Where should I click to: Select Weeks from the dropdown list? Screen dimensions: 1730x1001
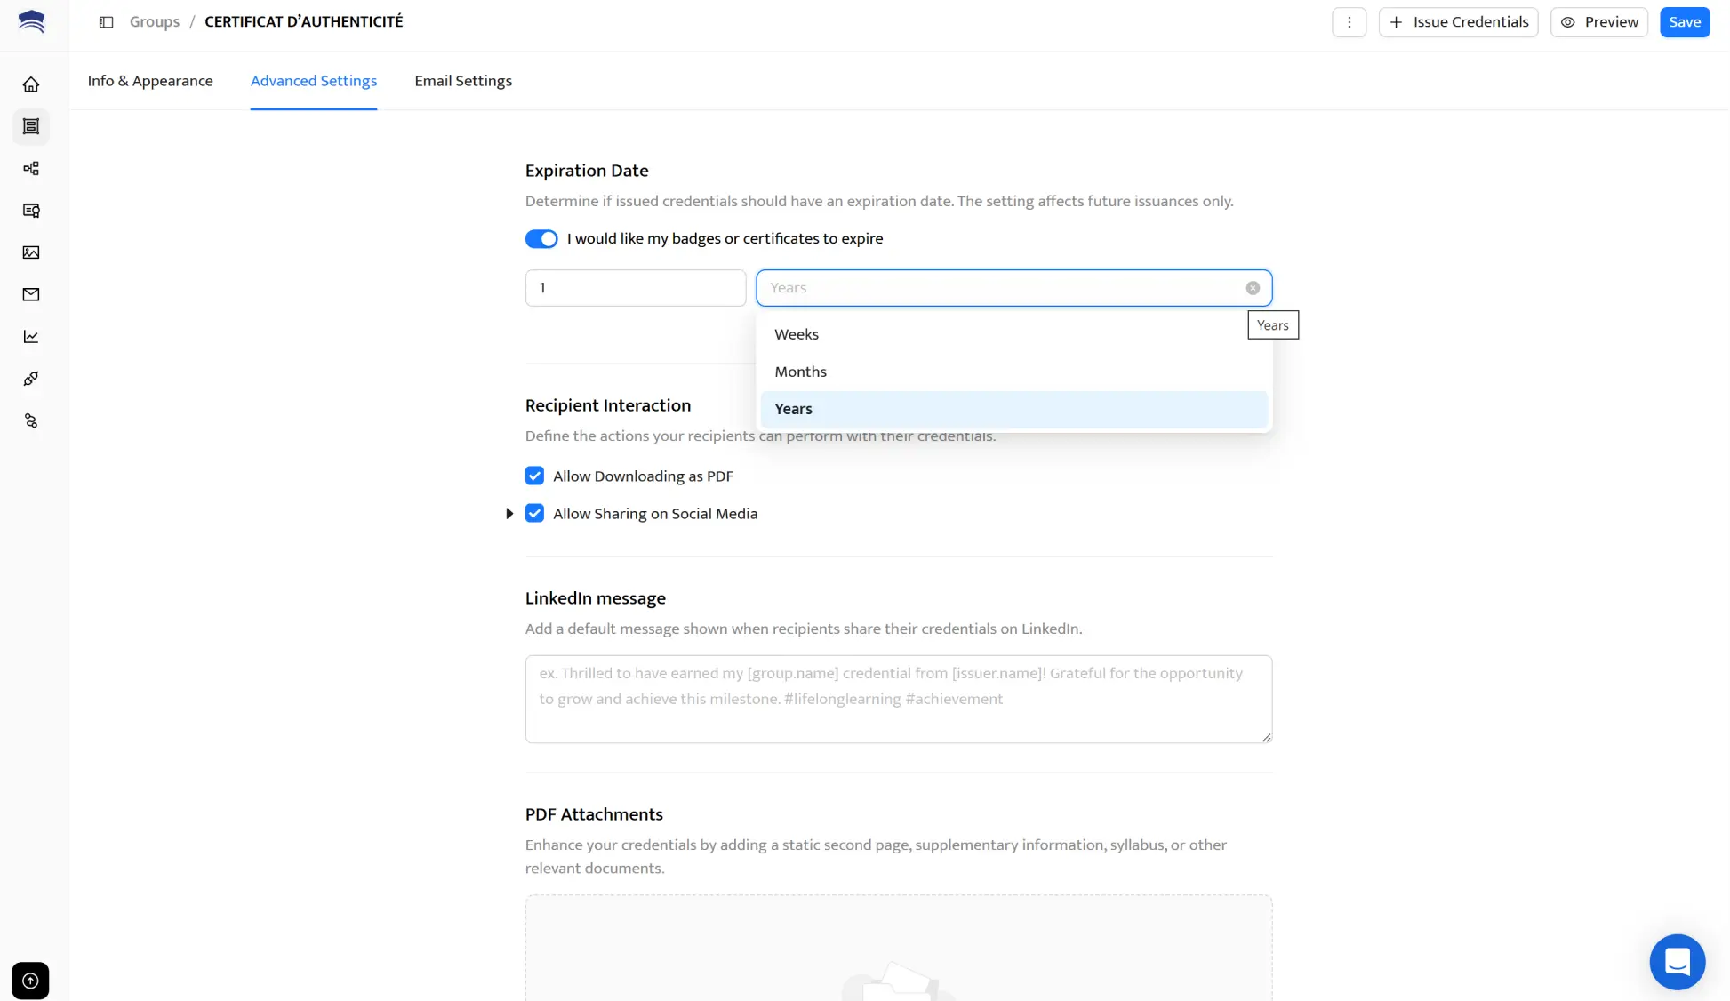click(797, 334)
